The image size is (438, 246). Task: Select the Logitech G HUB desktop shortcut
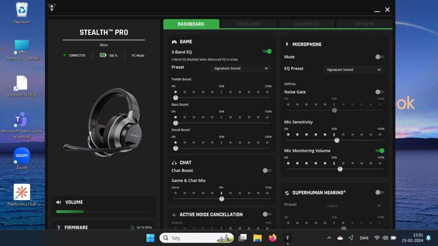pyautogui.click(x=22, y=86)
